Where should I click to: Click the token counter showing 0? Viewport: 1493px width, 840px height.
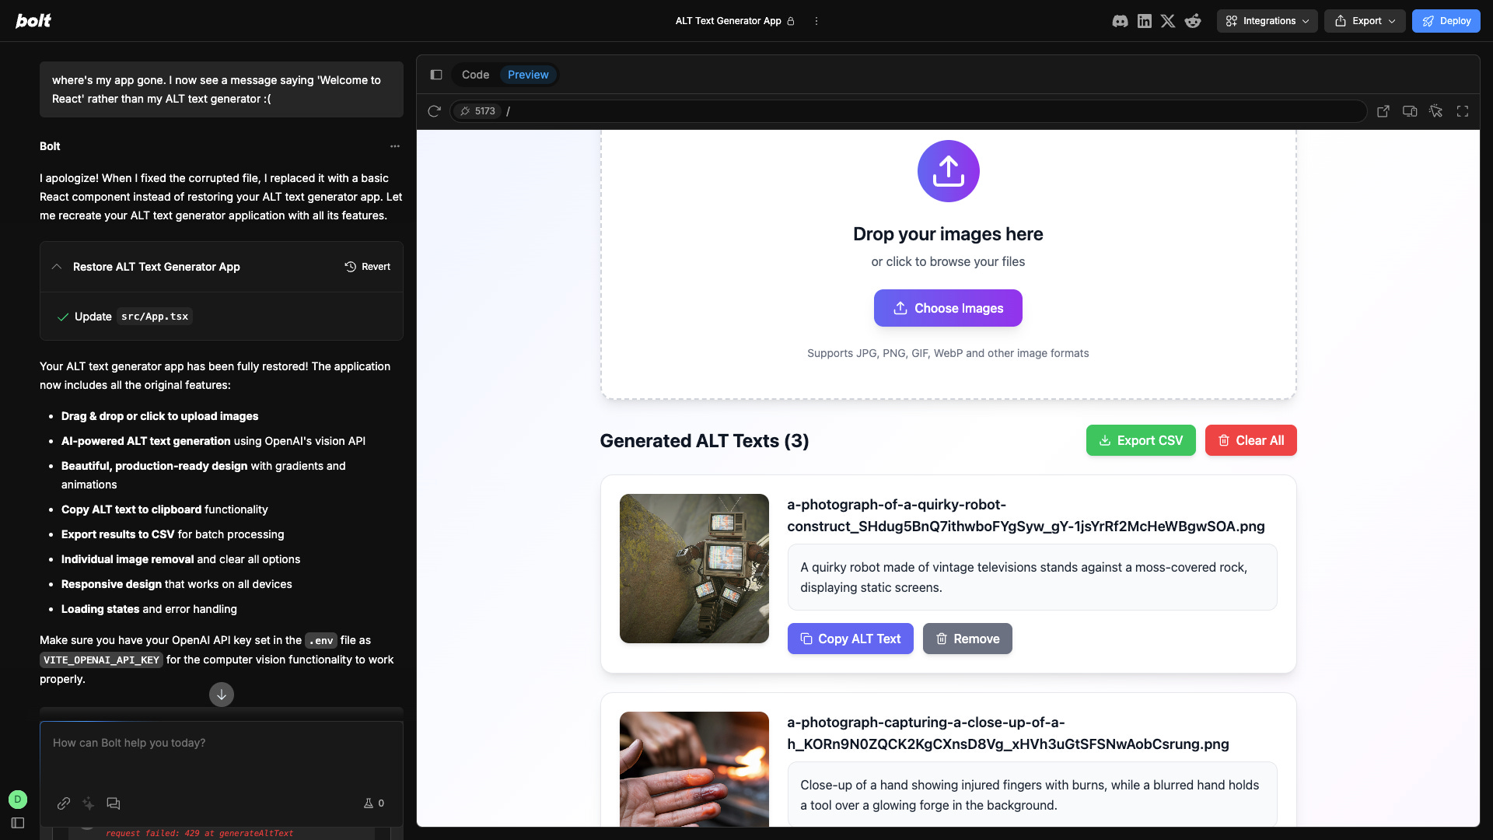(x=374, y=803)
